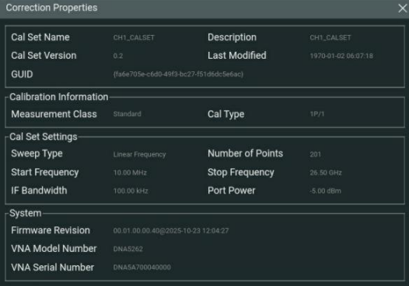Click the VNA Model Number label
The width and height of the screenshot is (409, 286).
click(54, 249)
